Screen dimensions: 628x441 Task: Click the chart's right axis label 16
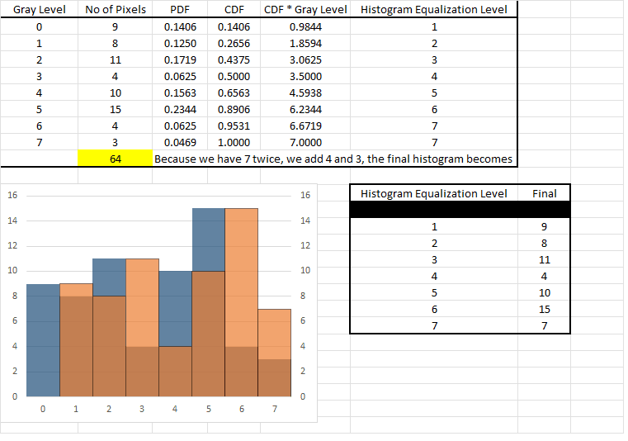(x=305, y=195)
